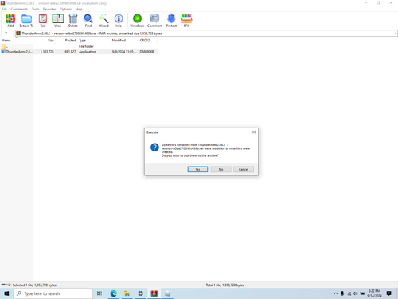The width and height of the screenshot is (398, 299).
Task: Sort by the Size column header
Action: click(45, 41)
